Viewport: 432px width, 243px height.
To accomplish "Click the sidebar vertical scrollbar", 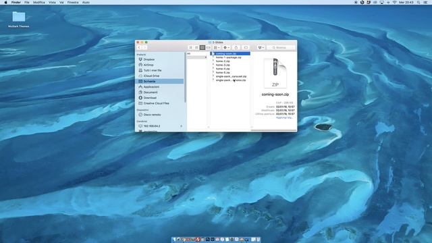I will point(186,78).
